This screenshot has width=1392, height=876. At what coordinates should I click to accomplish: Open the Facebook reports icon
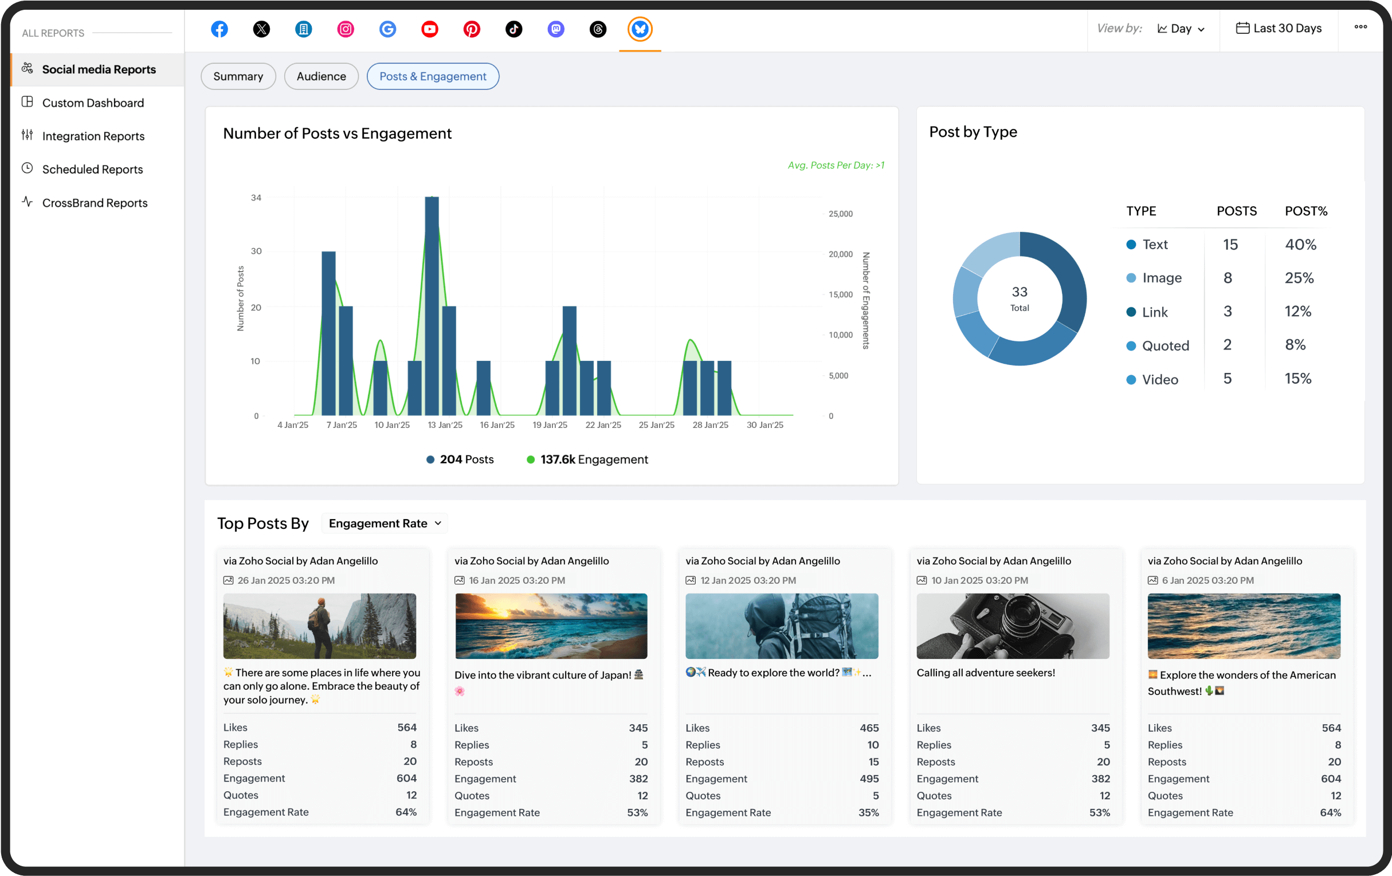[219, 29]
